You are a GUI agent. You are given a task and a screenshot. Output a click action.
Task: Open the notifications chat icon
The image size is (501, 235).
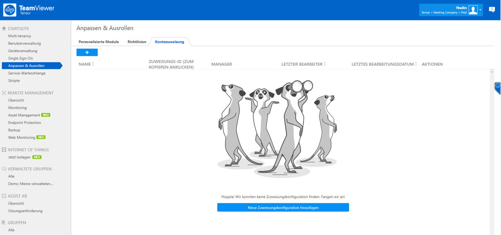coord(492,10)
